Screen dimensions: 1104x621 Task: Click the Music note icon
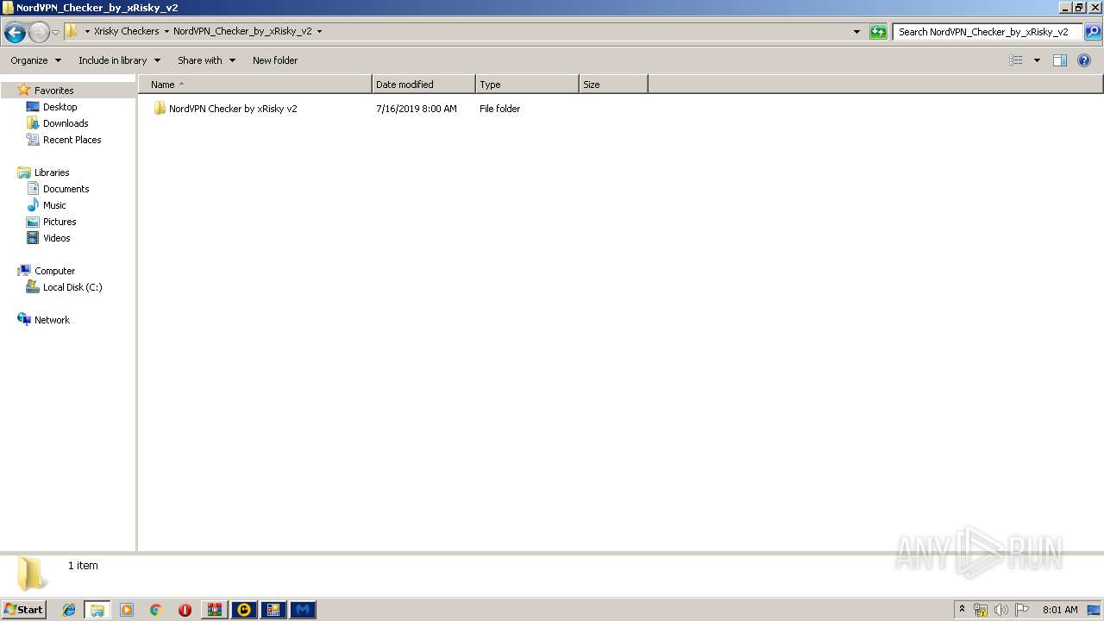point(33,205)
